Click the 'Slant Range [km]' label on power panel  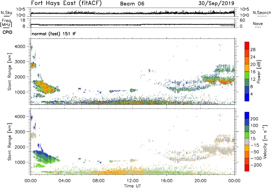click(x=9, y=72)
